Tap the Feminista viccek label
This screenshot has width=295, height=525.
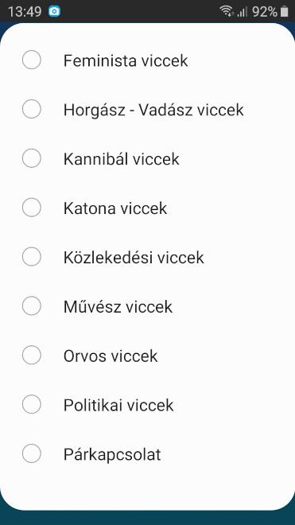pos(126,60)
